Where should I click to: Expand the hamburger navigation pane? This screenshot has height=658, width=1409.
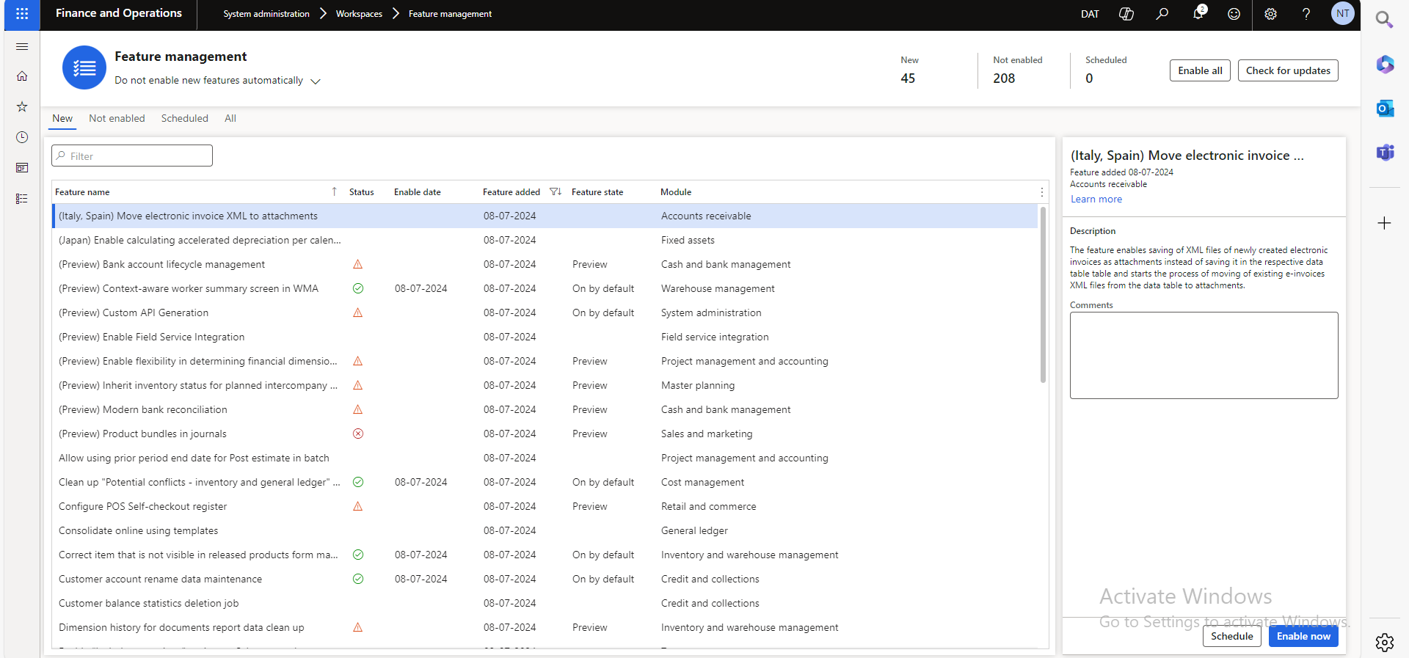[22, 47]
